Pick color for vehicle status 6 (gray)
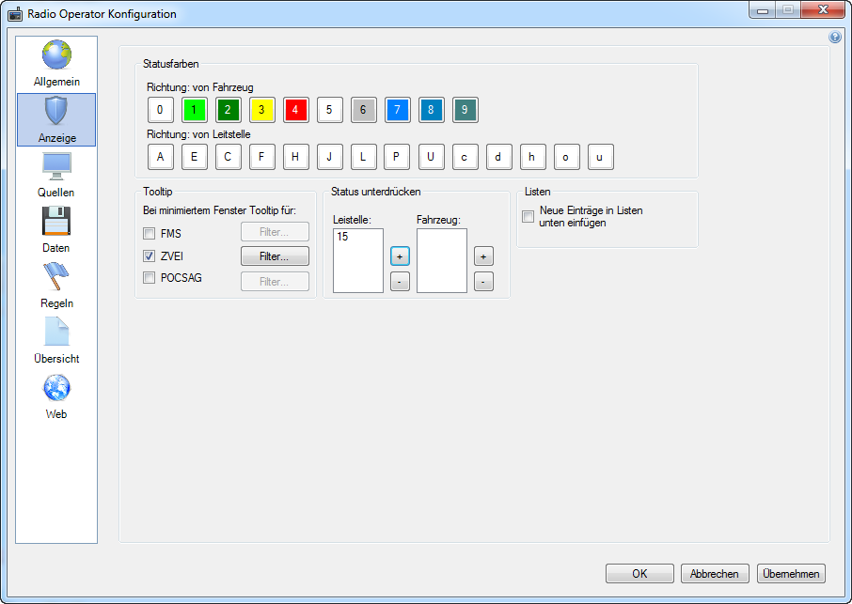 point(364,110)
